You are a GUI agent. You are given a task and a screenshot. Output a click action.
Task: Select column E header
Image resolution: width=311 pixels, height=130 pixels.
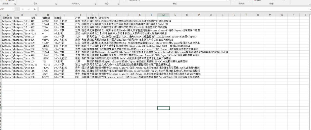pyautogui.click(x=64, y=15)
